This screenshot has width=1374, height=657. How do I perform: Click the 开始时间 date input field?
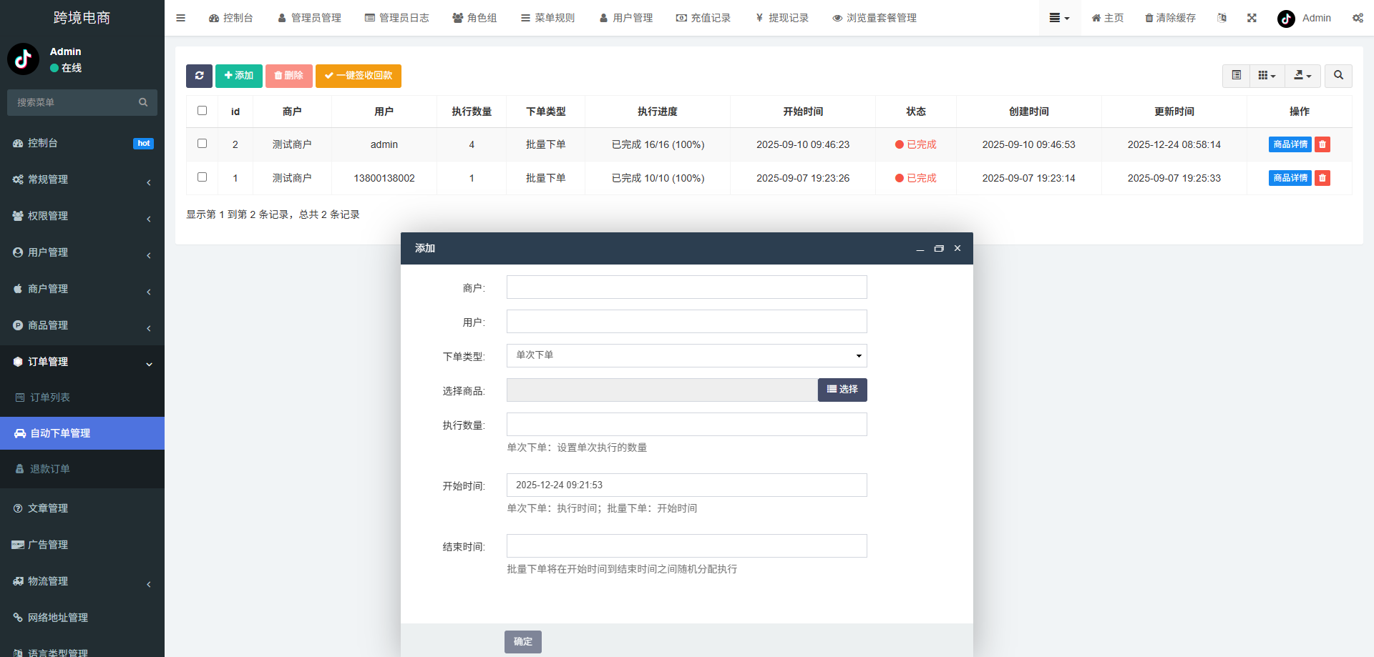tap(686, 485)
